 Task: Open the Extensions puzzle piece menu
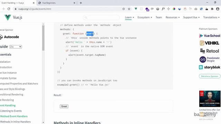[212, 9]
